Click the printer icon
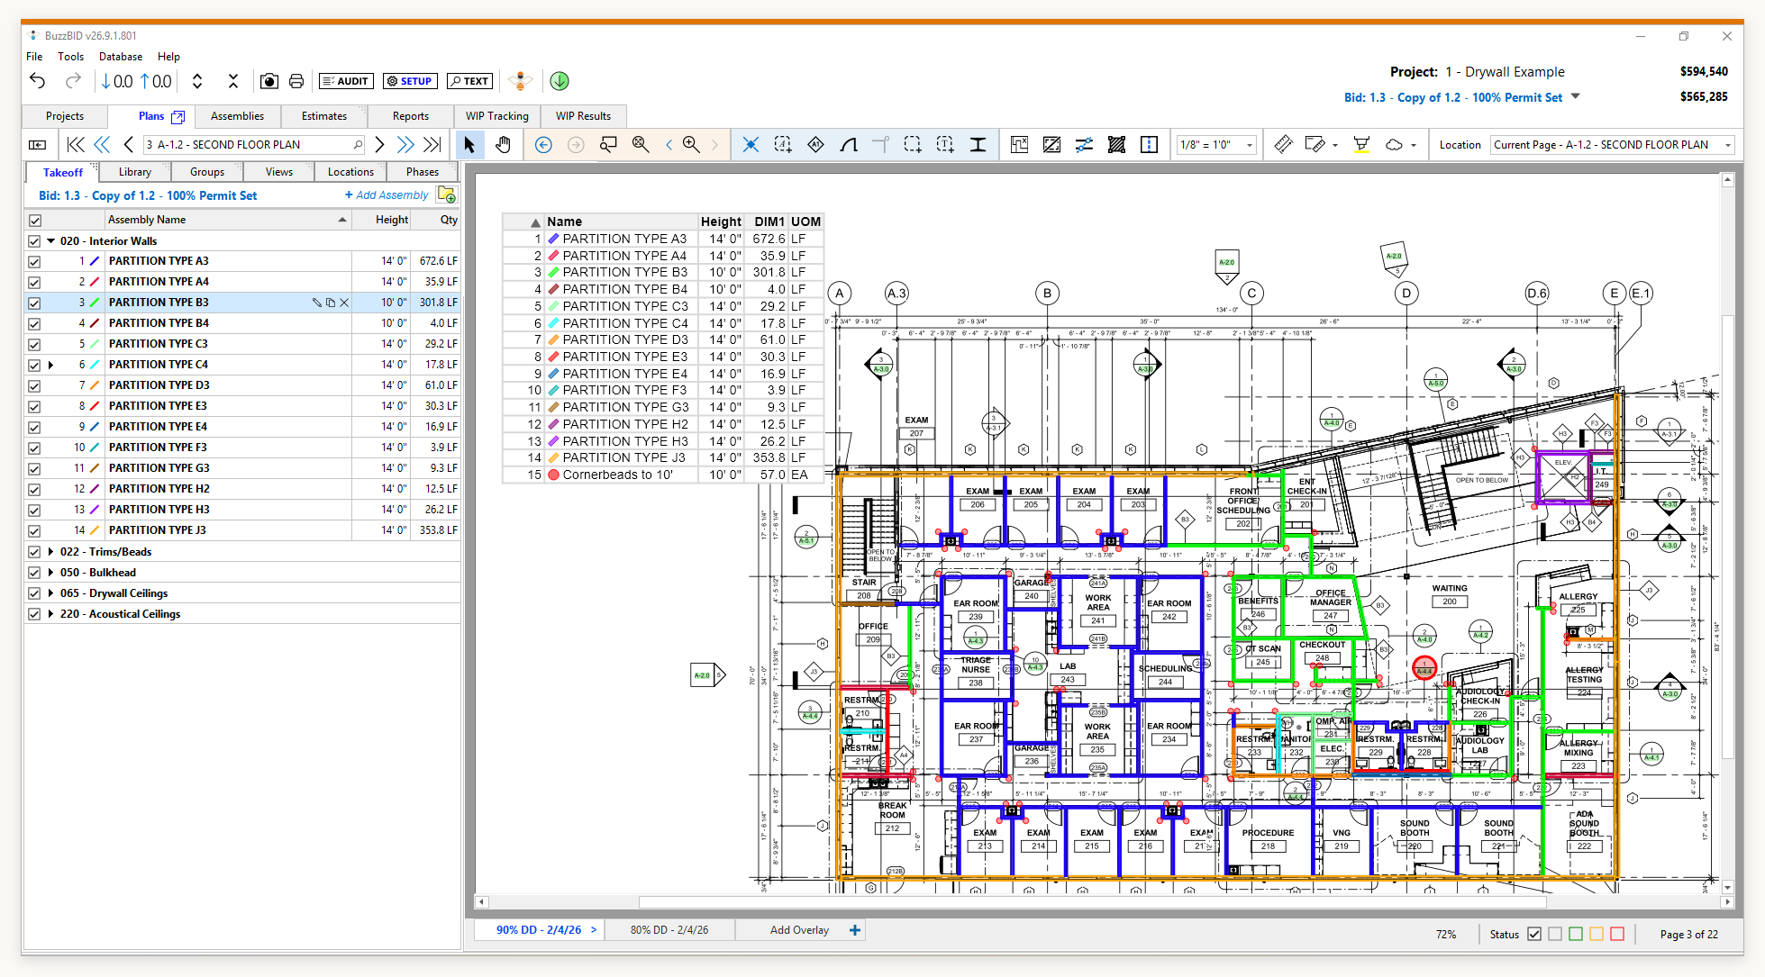Screen dimensions: 1765x977 click(296, 81)
